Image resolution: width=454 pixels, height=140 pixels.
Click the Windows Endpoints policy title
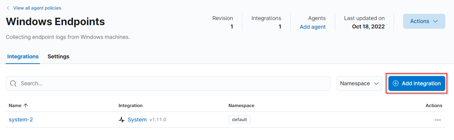[x=55, y=22]
